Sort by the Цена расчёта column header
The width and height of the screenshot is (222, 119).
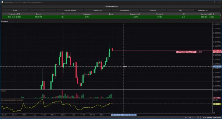pos(208,14)
